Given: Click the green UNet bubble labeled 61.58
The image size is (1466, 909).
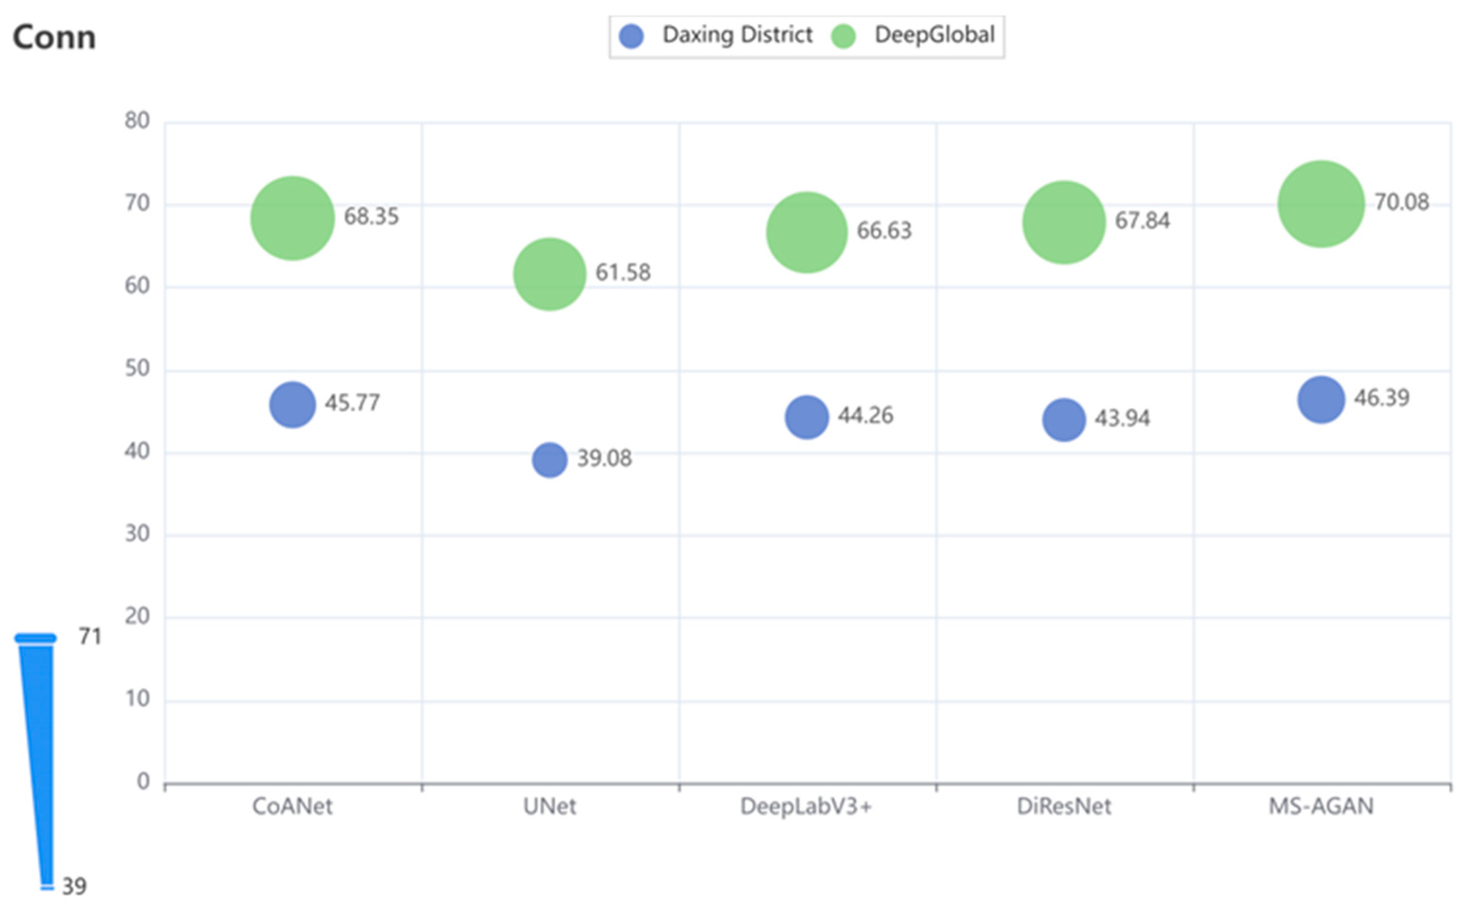Looking at the screenshot, I should tap(549, 274).
